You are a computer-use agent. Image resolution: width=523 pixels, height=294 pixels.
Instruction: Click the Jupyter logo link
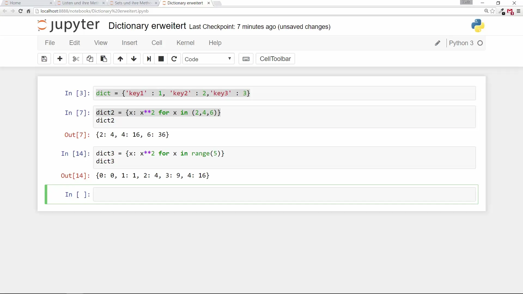point(69,25)
